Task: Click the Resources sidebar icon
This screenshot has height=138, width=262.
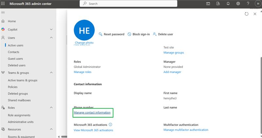Action: [3, 129]
